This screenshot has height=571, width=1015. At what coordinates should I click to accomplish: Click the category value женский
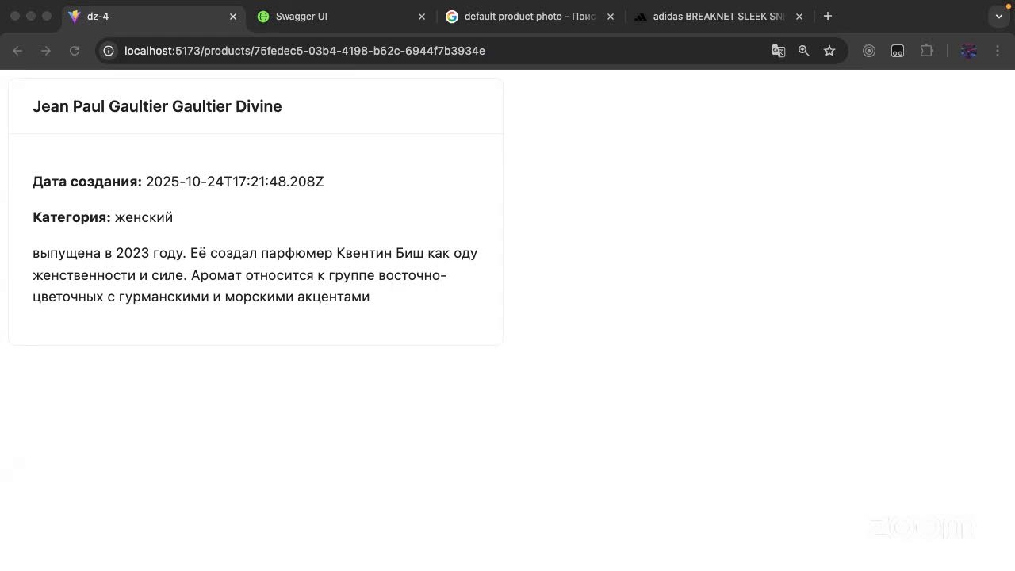144,217
